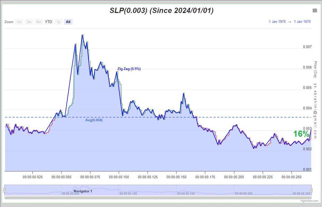Viewport: 322px width, 207px height.
Task: Select the 1m zoom range
Action: 19,22
